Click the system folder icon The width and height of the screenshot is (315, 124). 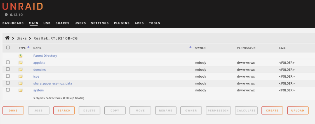(x=20, y=90)
